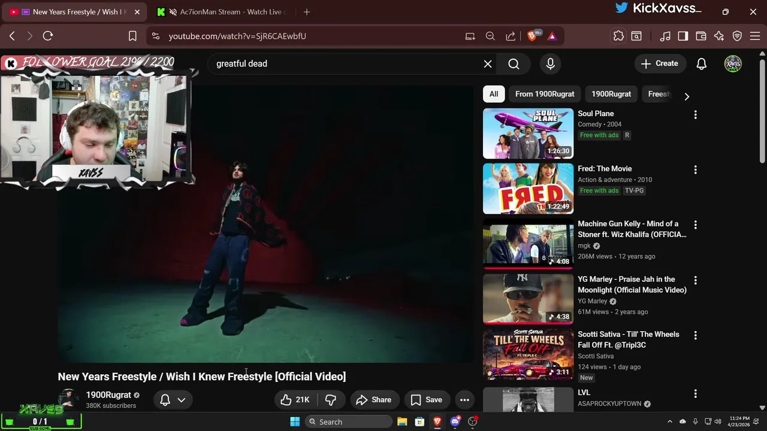Open the browser hamburger main menu

pos(755,36)
